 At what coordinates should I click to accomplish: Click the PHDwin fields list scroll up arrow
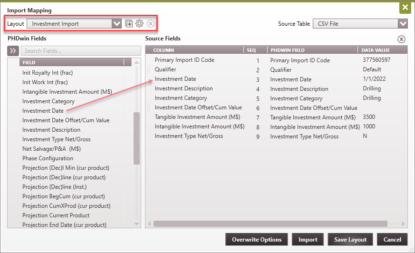click(x=136, y=62)
